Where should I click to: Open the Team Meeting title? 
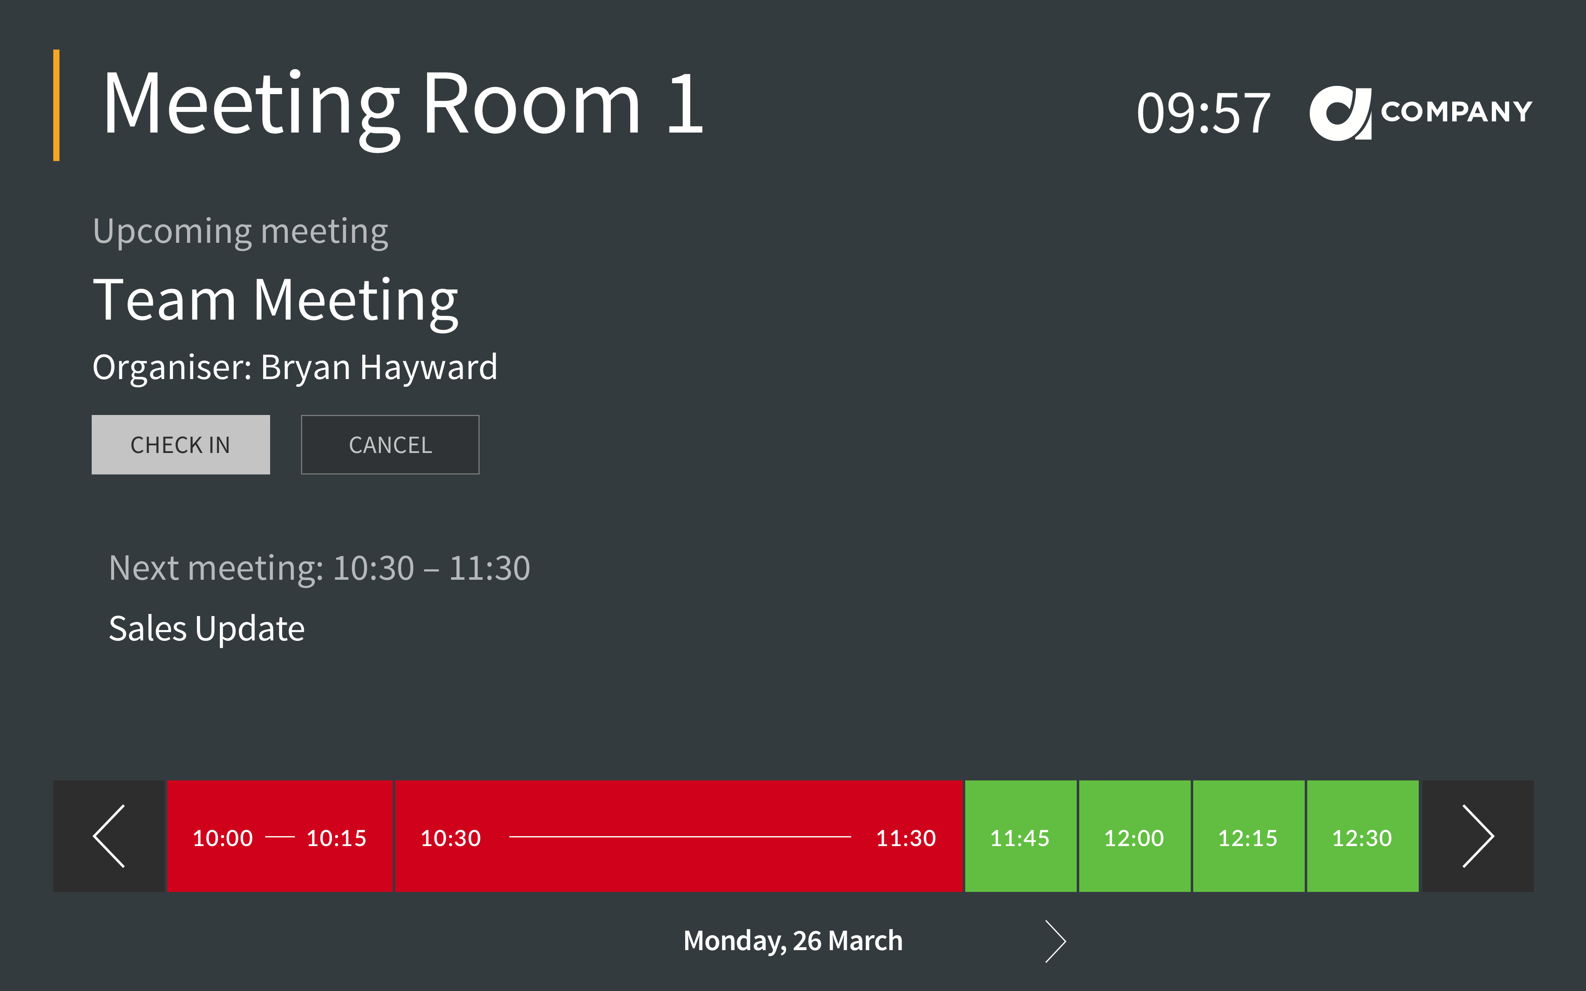pyautogui.click(x=275, y=301)
